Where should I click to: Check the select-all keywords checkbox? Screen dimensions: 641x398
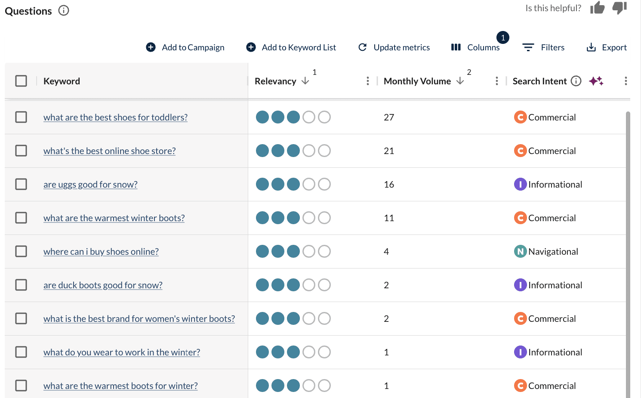click(21, 80)
